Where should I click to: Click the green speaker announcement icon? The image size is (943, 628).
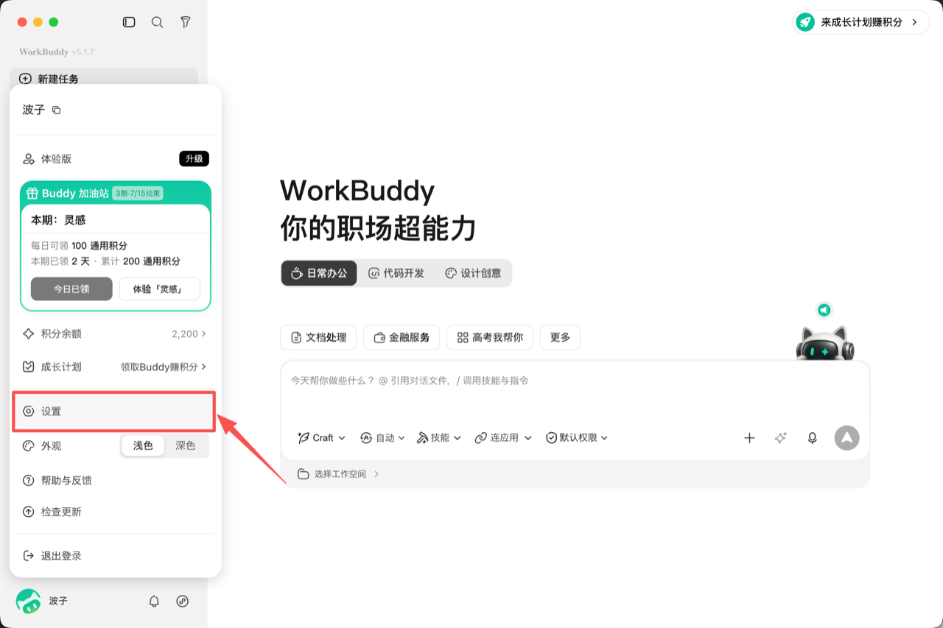tap(824, 310)
